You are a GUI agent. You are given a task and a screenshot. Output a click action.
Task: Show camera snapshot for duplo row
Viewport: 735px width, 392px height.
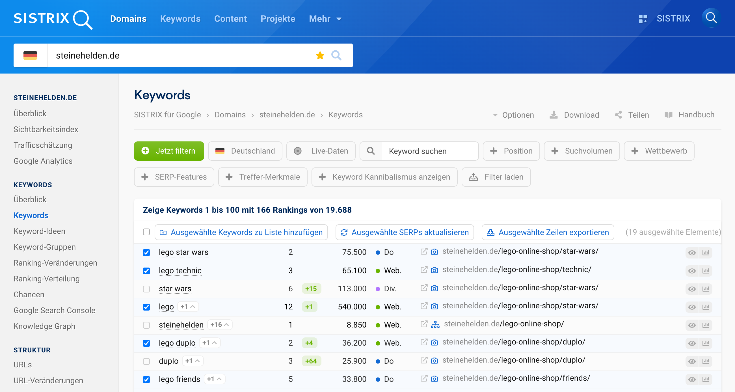point(434,361)
